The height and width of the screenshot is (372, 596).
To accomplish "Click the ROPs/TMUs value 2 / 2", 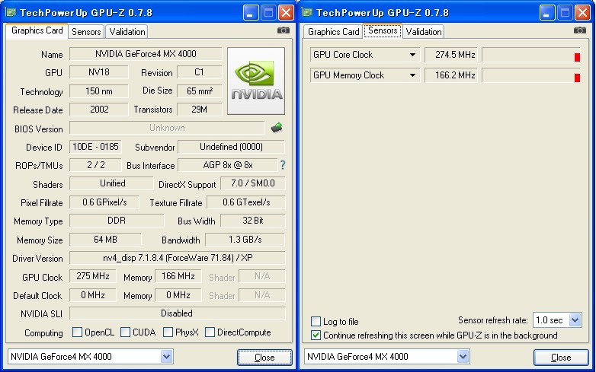I will click(95, 165).
